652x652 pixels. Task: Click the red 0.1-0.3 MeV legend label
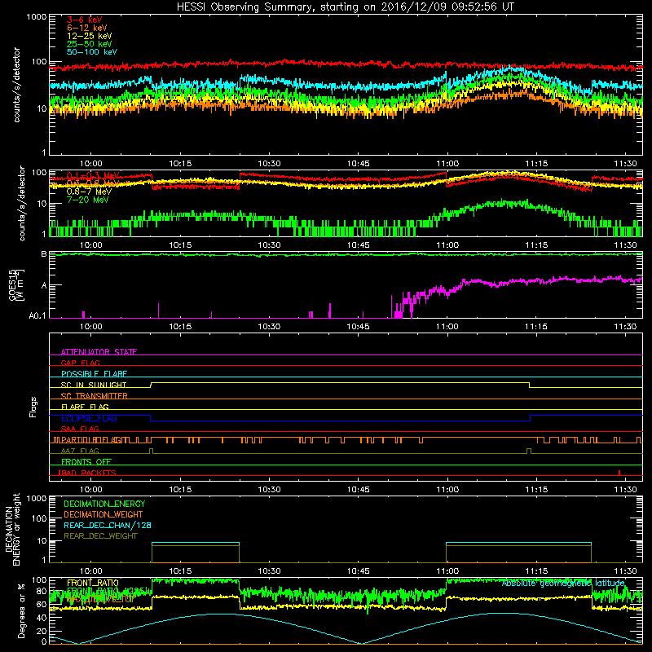(93, 175)
